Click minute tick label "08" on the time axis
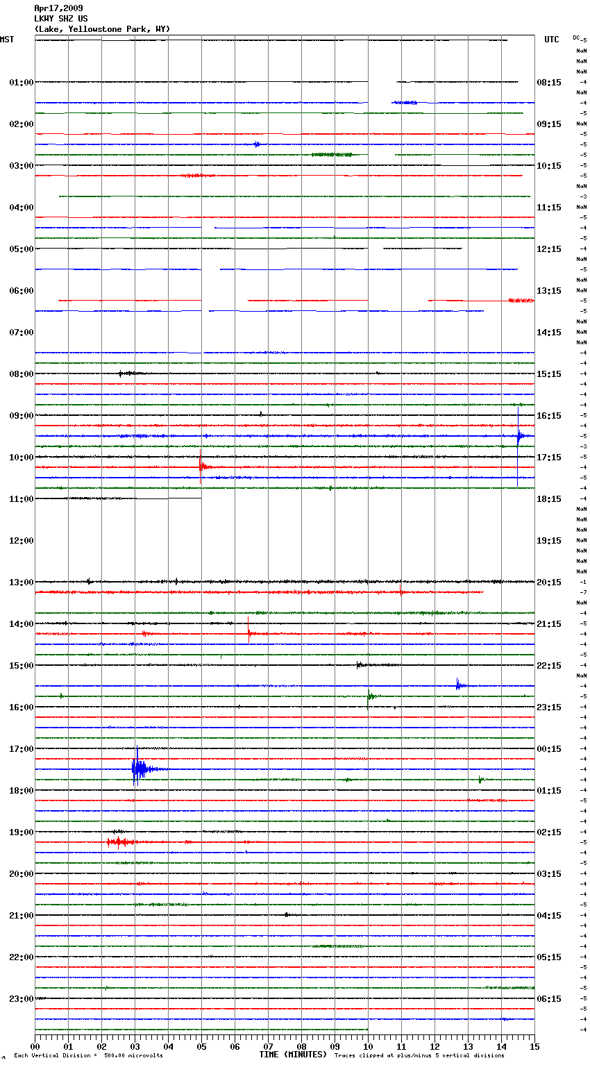590x1065 pixels. coord(301,1047)
